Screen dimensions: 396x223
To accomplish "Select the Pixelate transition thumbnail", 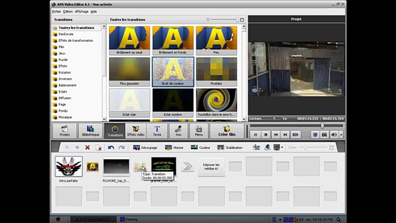I will coord(217,72).
